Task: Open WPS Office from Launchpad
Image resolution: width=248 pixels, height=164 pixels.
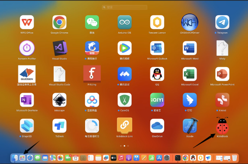Action: 27,22
